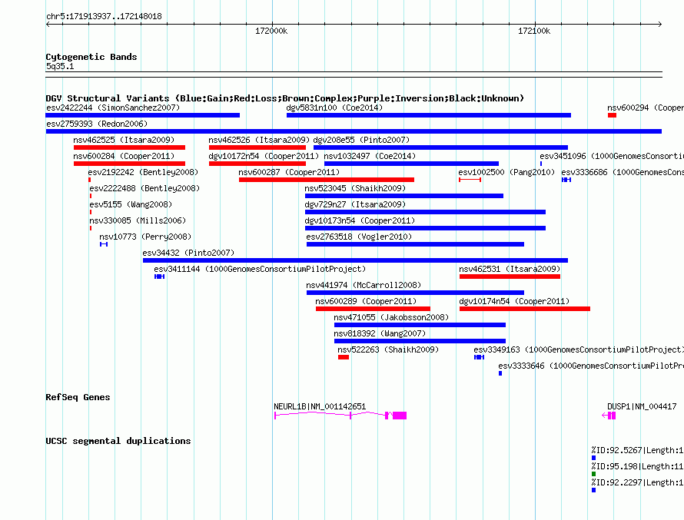This screenshot has height=520, width=684.
Task: Select the nsv523045 (Shaikh2009) blue bar
Action: pos(404,196)
